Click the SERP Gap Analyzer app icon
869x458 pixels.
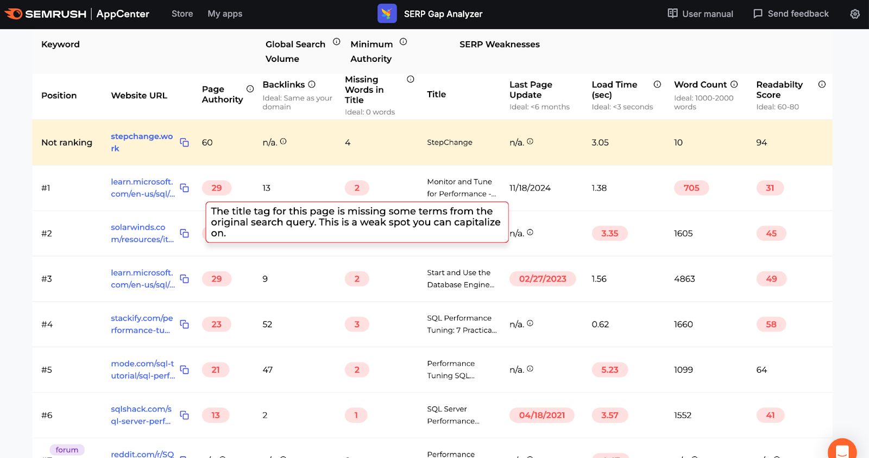pos(387,14)
